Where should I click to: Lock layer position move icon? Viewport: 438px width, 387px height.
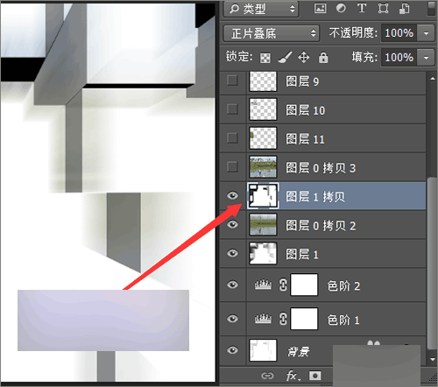point(304,58)
